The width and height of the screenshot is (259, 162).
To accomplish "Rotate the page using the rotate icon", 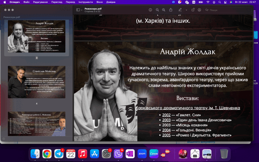I will coord(193,10).
